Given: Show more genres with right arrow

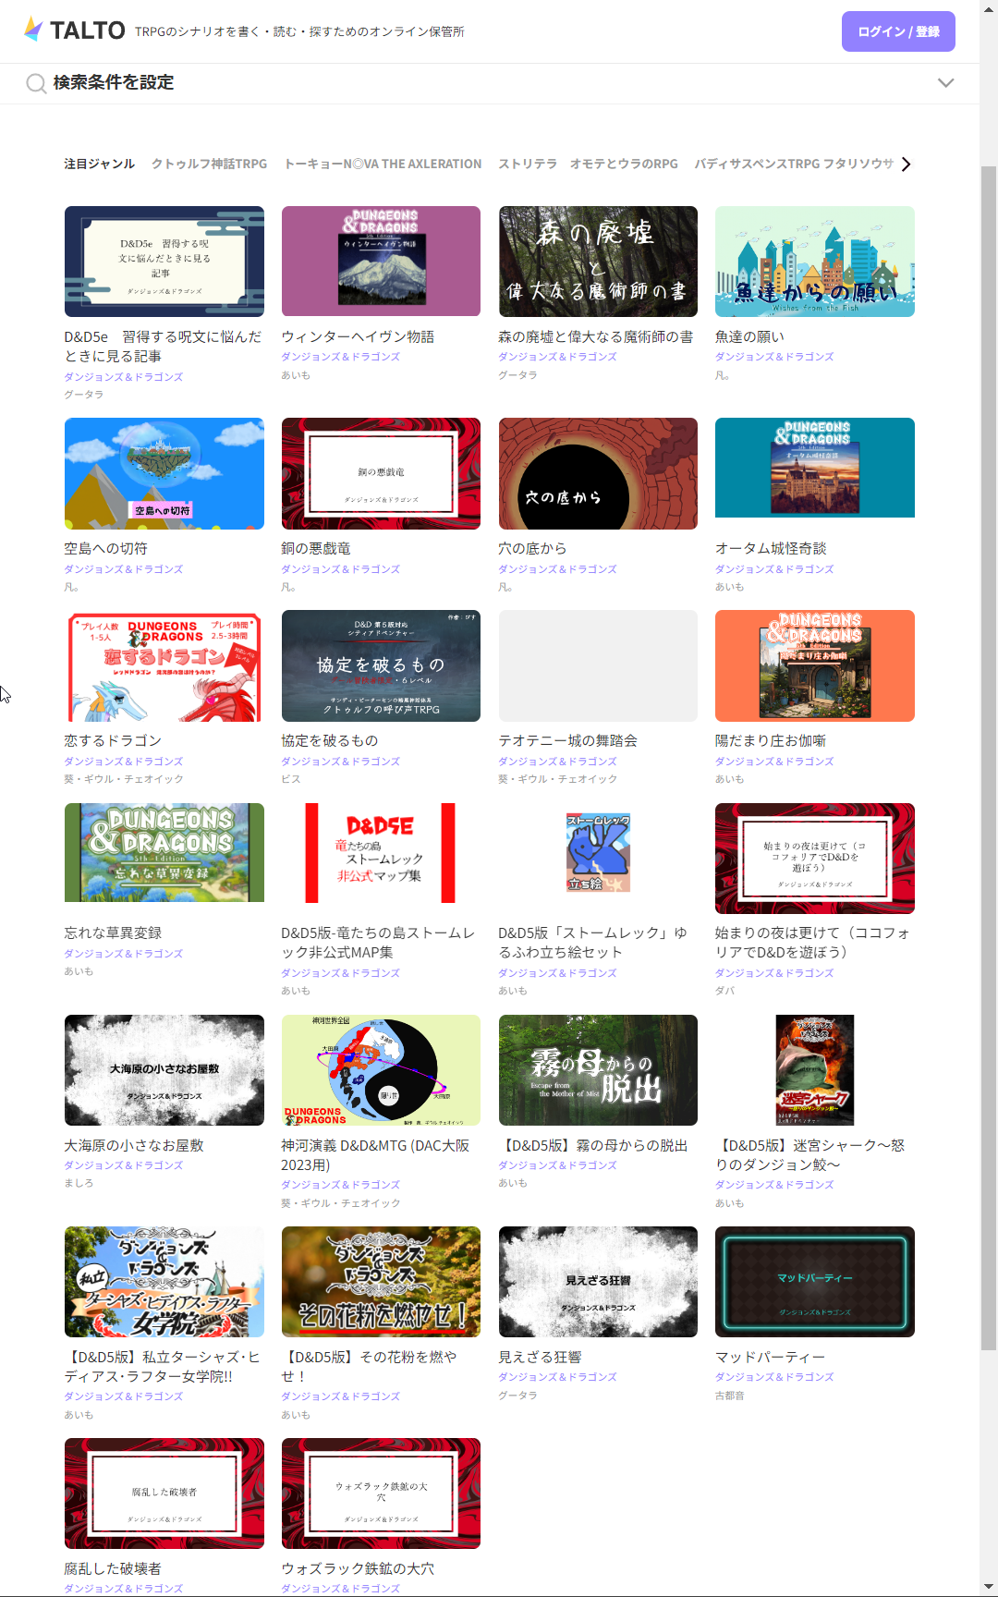Looking at the screenshot, I should tap(907, 164).
